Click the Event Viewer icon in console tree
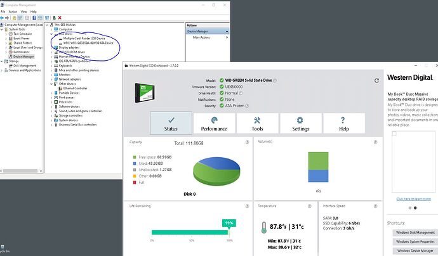438x256 pixels. (x=11, y=39)
